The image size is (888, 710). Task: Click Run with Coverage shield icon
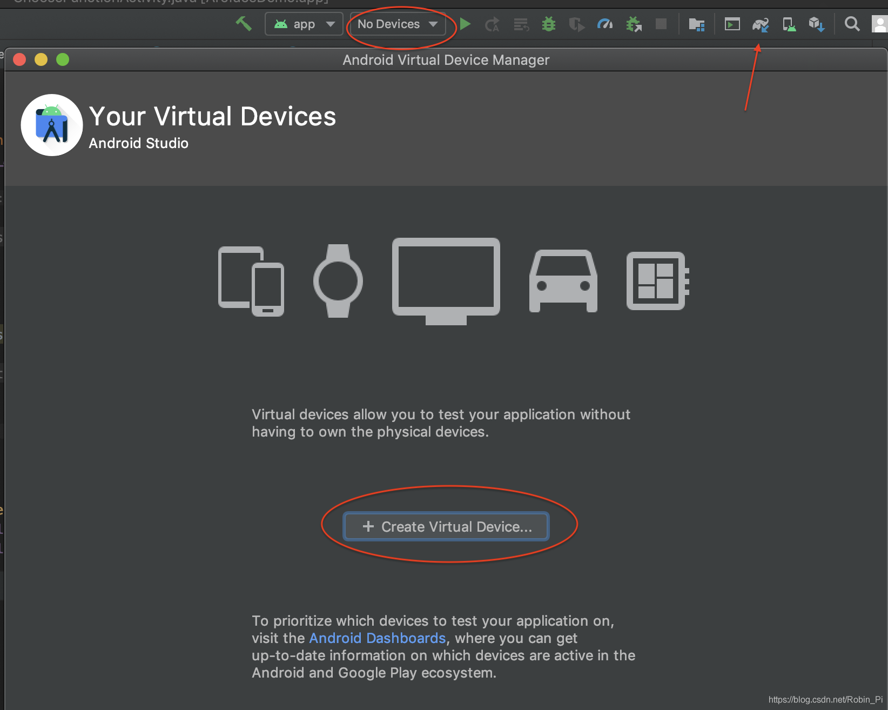[576, 24]
